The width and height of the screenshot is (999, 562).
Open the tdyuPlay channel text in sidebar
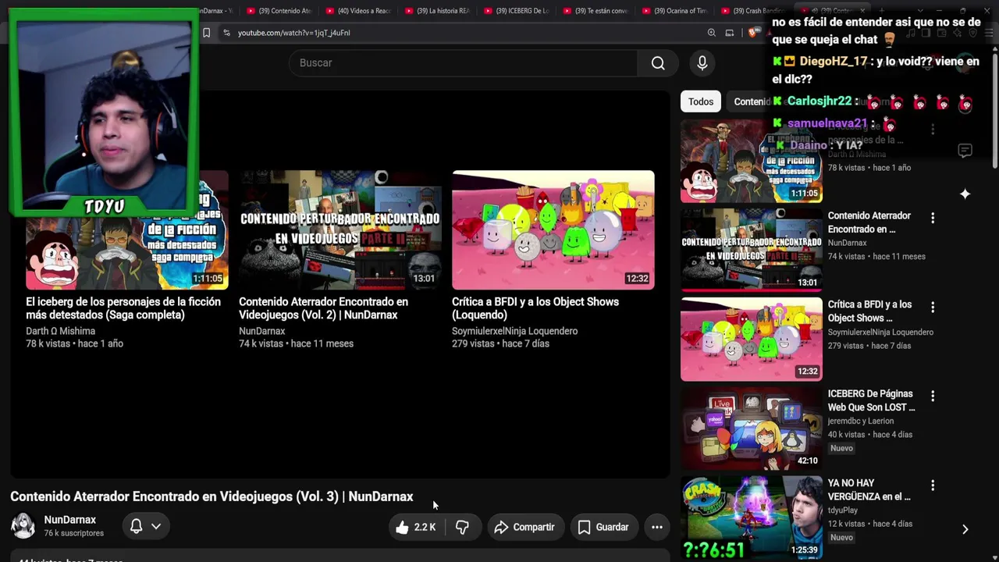tap(843, 510)
